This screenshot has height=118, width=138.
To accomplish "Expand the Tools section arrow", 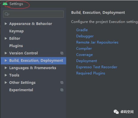I will coord(6,75).
